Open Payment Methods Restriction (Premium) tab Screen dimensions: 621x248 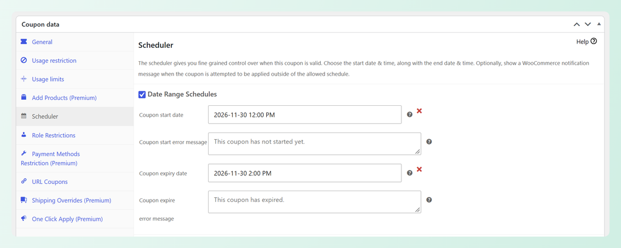pyautogui.click(x=75, y=158)
